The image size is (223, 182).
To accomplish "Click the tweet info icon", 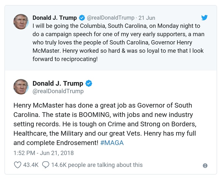I will (x=205, y=166).
